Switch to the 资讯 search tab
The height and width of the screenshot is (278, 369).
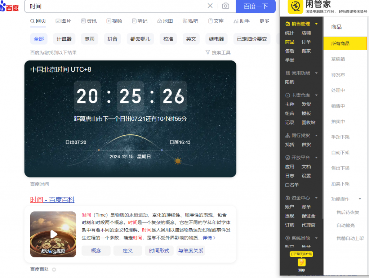pos(89,21)
